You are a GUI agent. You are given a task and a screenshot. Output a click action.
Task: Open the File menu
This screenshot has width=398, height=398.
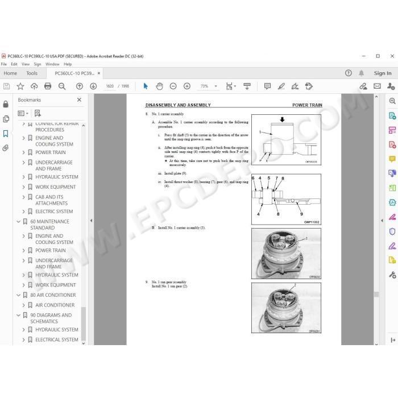4,64
